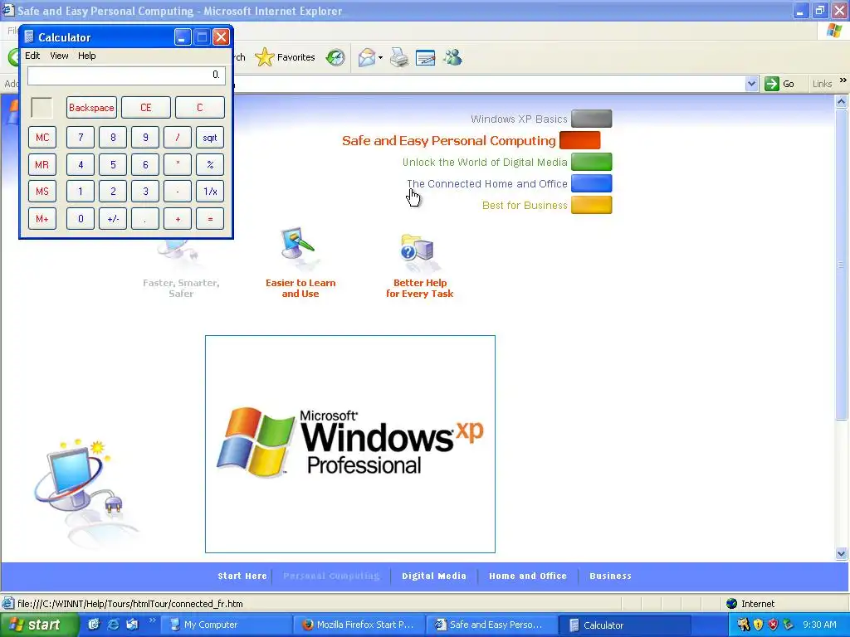Click The Connected Home and Office link
Image resolution: width=850 pixels, height=637 pixels.
tap(486, 183)
